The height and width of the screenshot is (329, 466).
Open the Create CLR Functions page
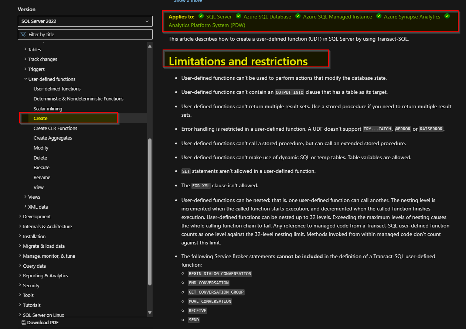[55, 128]
